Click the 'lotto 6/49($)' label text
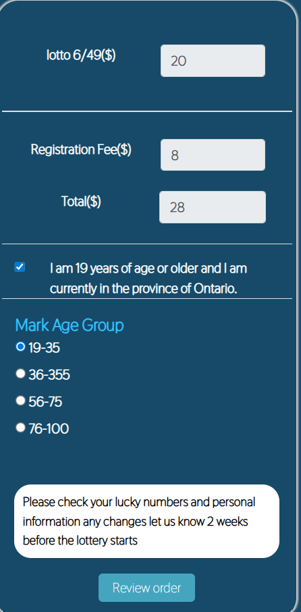The width and height of the screenshot is (301, 612). pos(81,55)
